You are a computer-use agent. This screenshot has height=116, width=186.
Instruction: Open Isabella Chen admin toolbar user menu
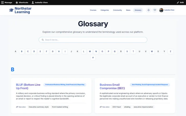[40, 2]
